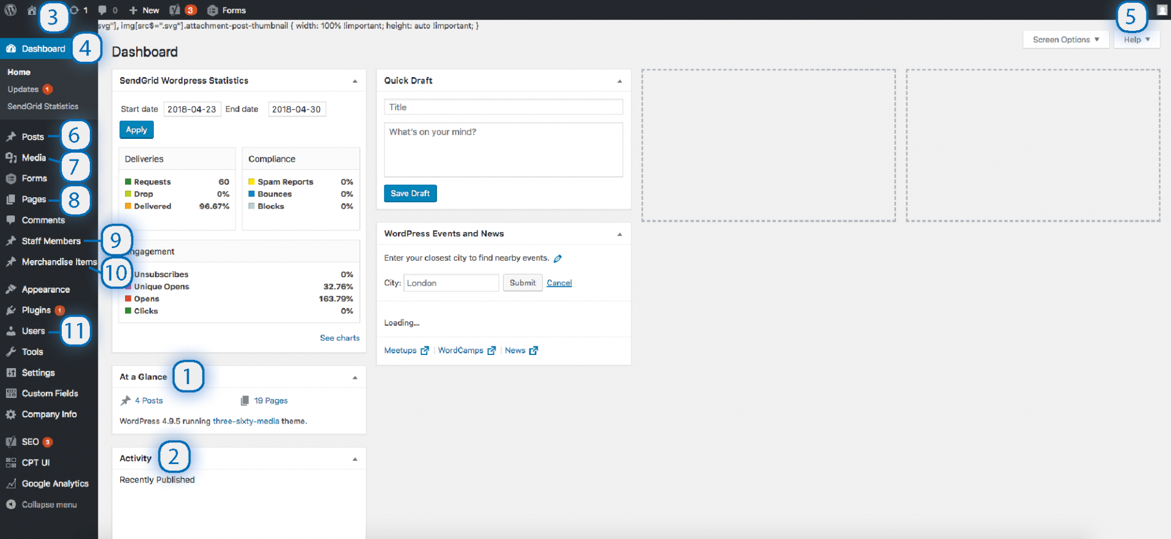This screenshot has height=539, width=1171.
Task: Click the pencil icon to edit city
Action: click(x=557, y=258)
